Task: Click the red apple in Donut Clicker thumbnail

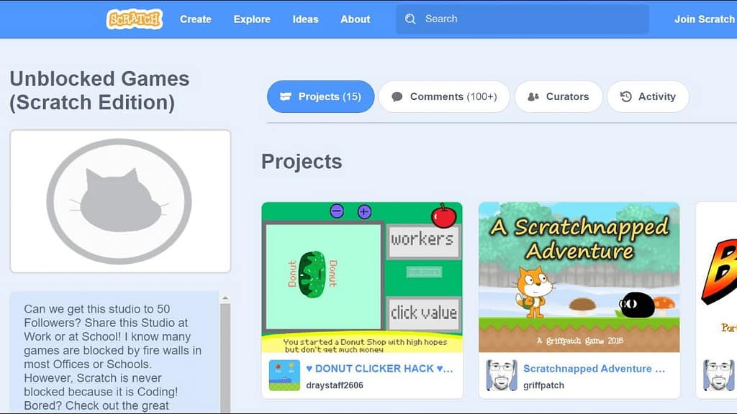Action: [x=443, y=216]
